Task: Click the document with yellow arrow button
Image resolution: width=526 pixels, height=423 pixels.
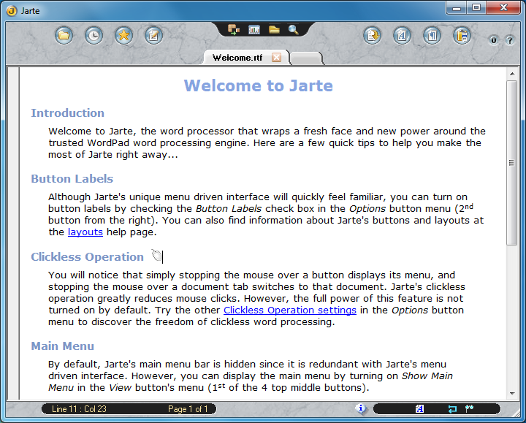Action: point(372,35)
